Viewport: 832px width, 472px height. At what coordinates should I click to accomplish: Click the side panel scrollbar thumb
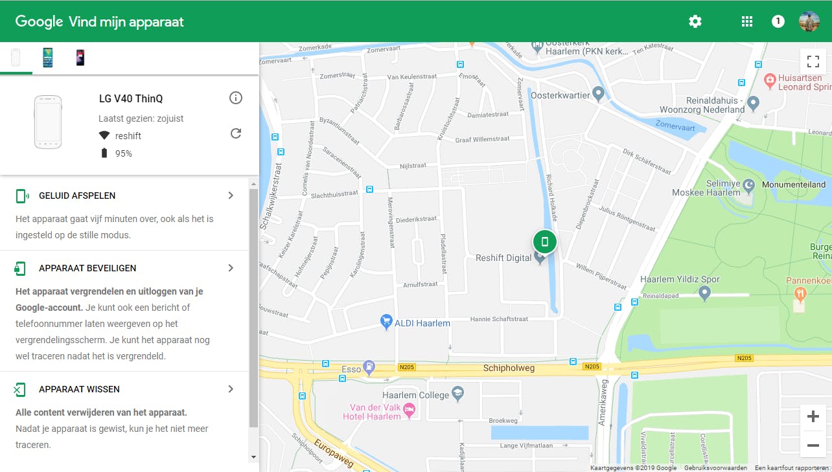tap(253, 308)
